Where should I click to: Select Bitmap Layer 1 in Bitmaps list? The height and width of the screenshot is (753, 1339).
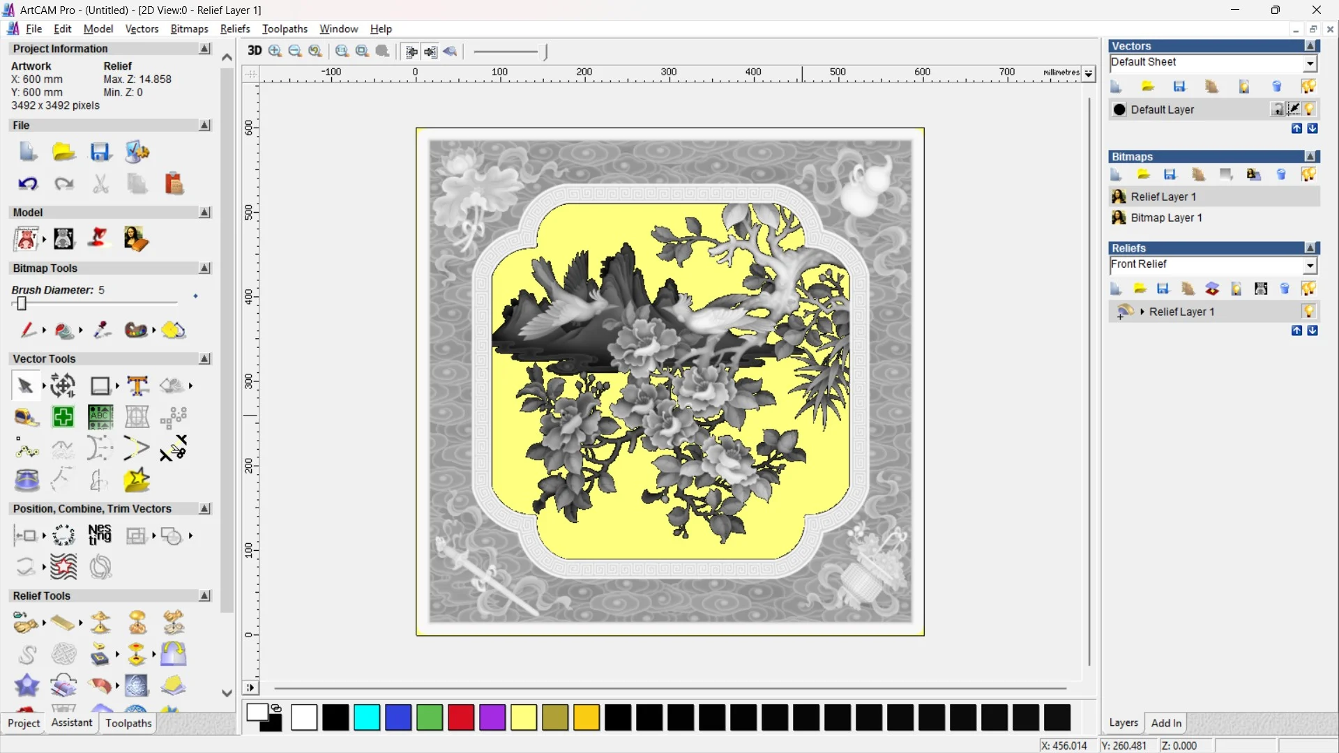1166,218
